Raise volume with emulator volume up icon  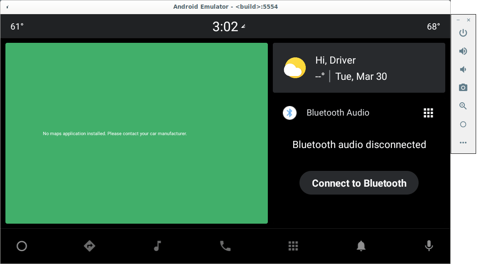[x=463, y=51]
